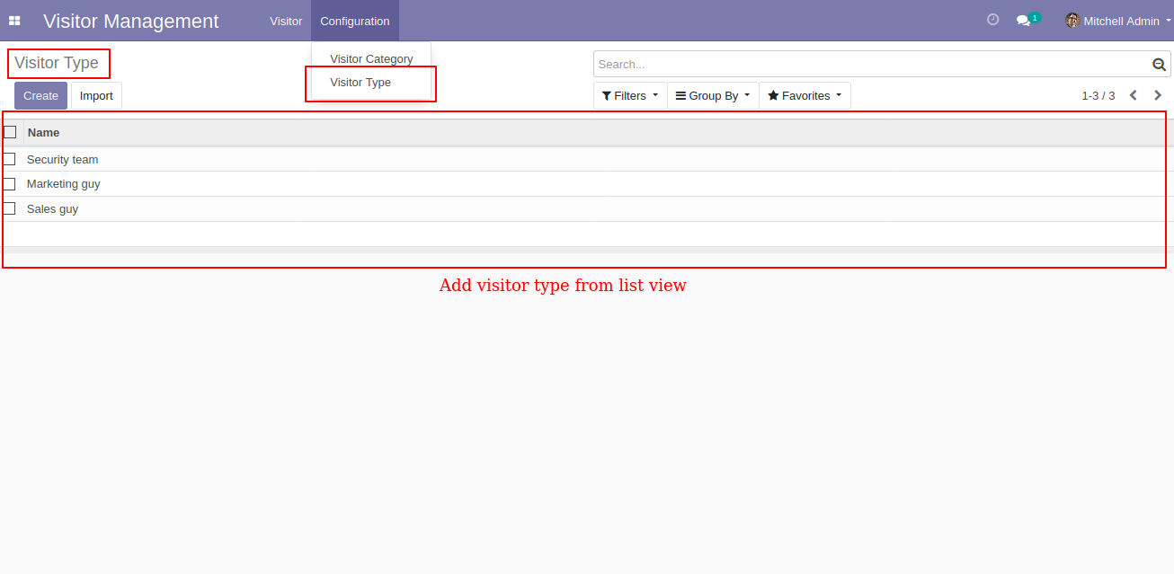
Task: Open the Marketing guy record
Action: (x=587, y=184)
